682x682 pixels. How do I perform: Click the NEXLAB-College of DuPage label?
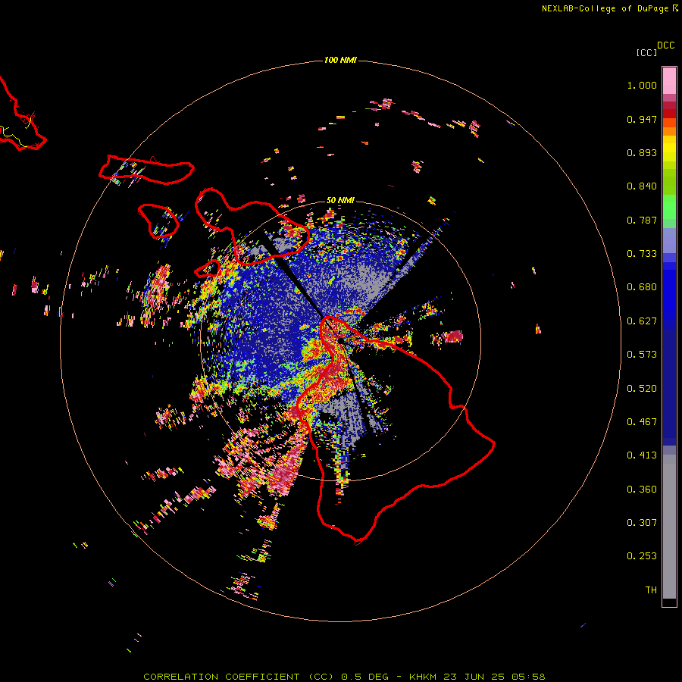click(x=609, y=8)
